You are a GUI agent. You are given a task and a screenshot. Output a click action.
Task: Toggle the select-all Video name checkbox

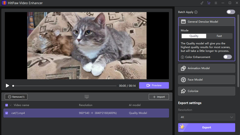pos(7,105)
